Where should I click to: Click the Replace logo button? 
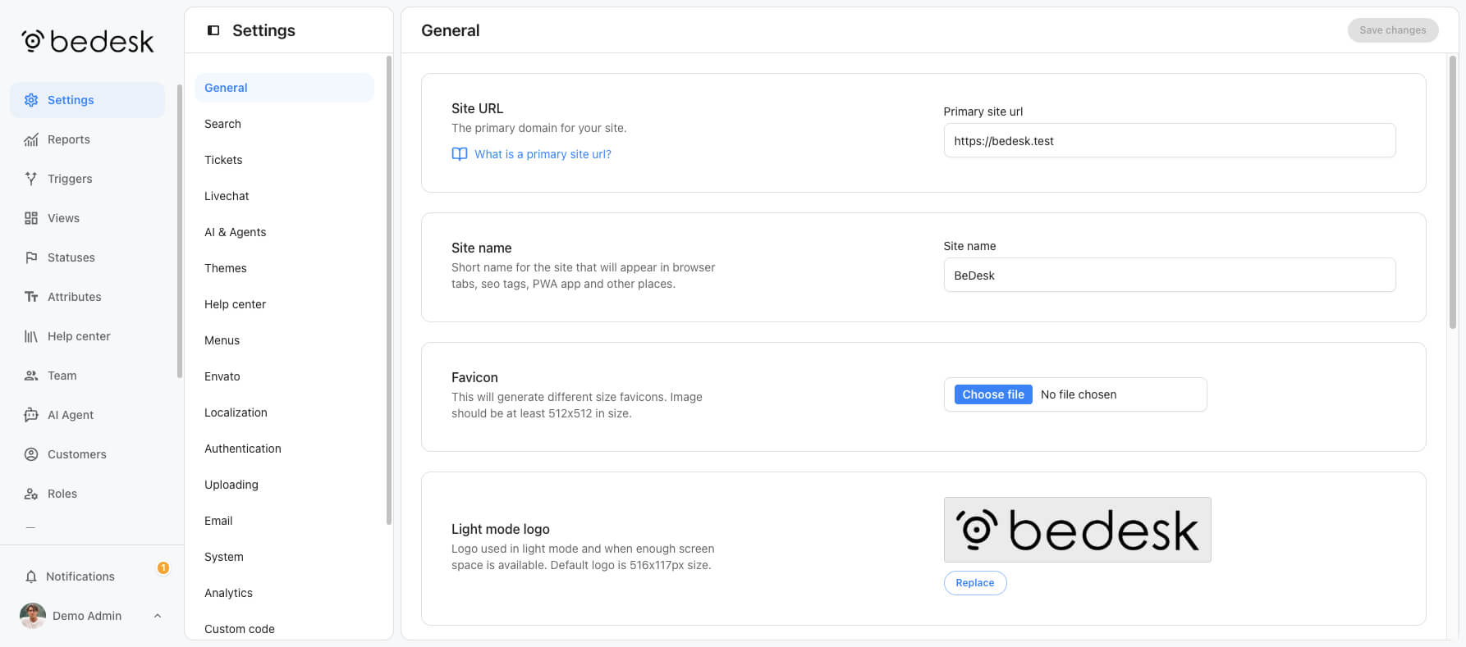coord(975,583)
